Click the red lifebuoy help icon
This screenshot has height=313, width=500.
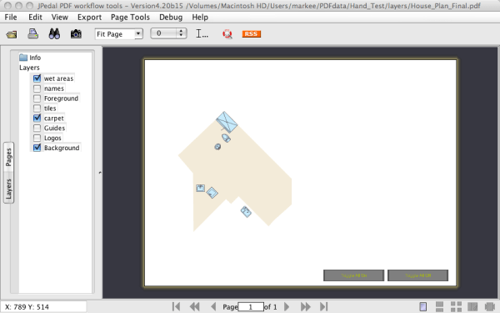227,34
